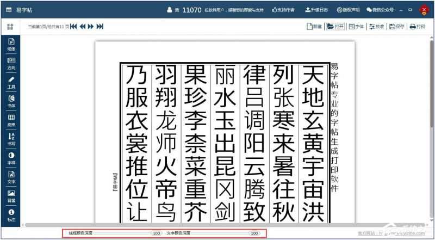Open the 背景 (background) image panel
Viewport: 435px width, 240px height.
point(11,196)
